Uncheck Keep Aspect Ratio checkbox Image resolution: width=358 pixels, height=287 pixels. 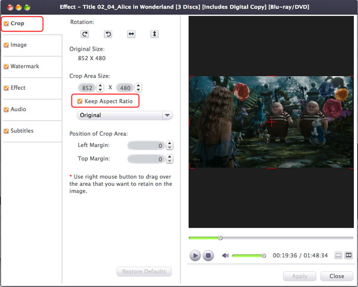(x=80, y=102)
